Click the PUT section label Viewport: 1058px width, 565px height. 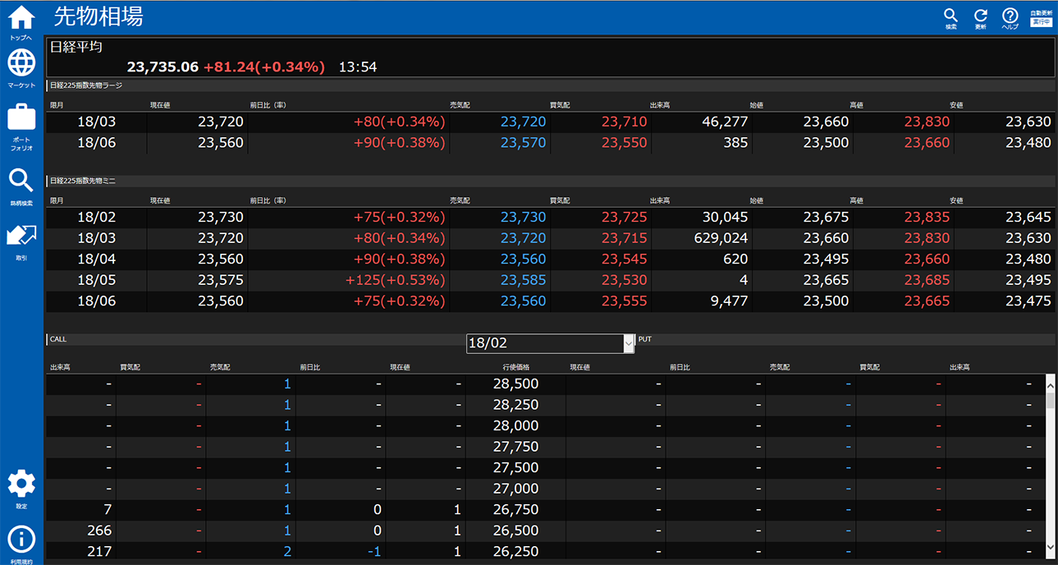click(x=644, y=338)
